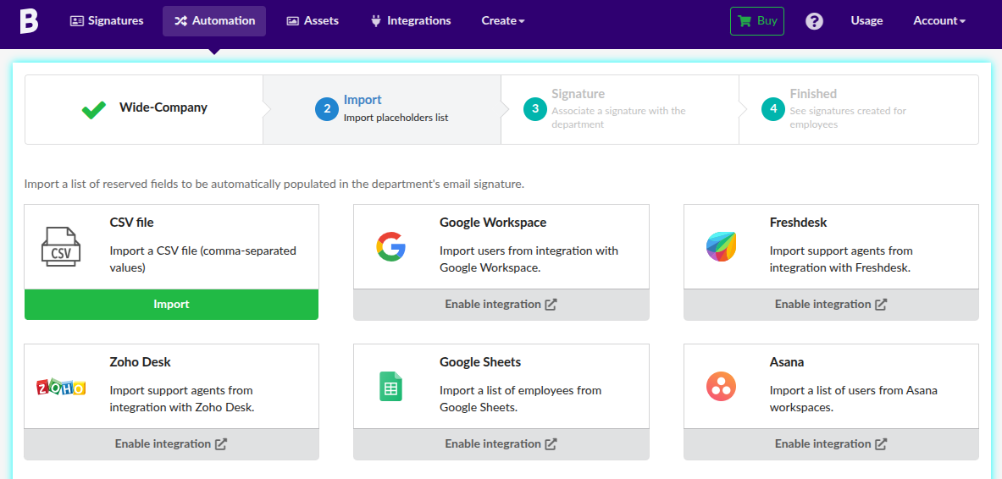Image resolution: width=1002 pixels, height=479 pixels.
Task: Enable integration for Google Sheets
Action: [x=501, y=443]
